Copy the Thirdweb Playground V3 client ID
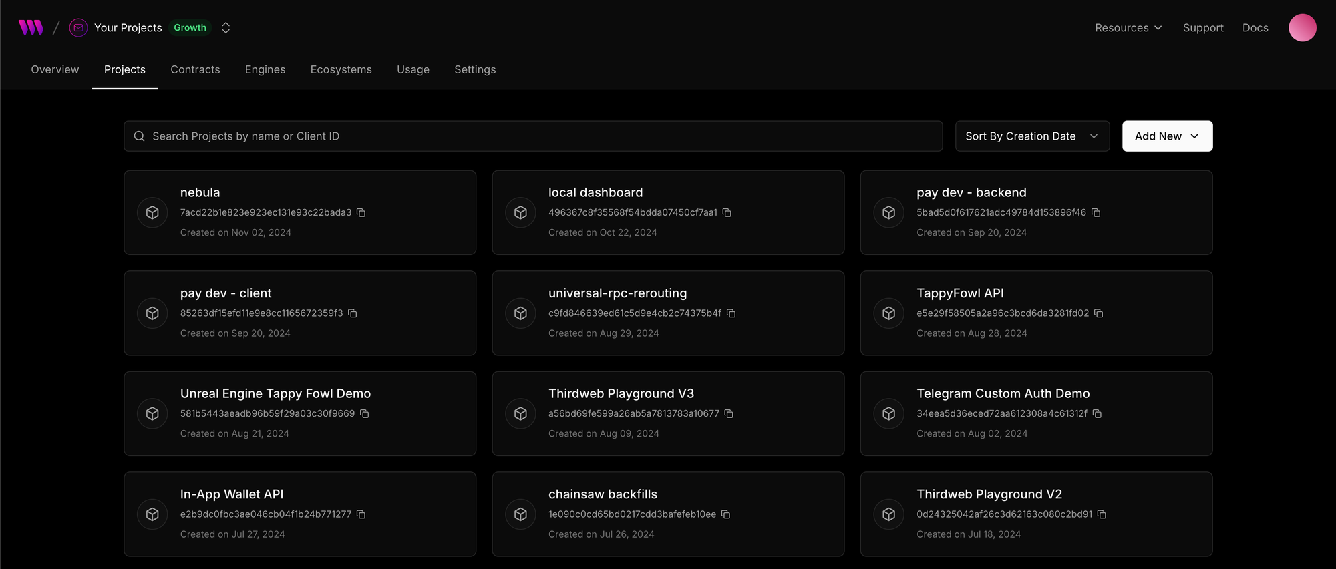 click(x=729, y=413)
